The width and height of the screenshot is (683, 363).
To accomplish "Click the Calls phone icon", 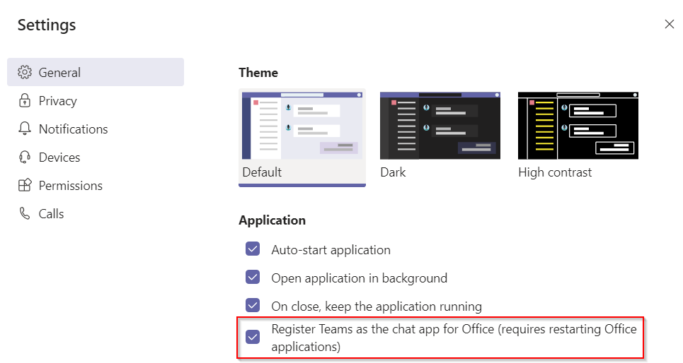I will click(x=25, y=213).
